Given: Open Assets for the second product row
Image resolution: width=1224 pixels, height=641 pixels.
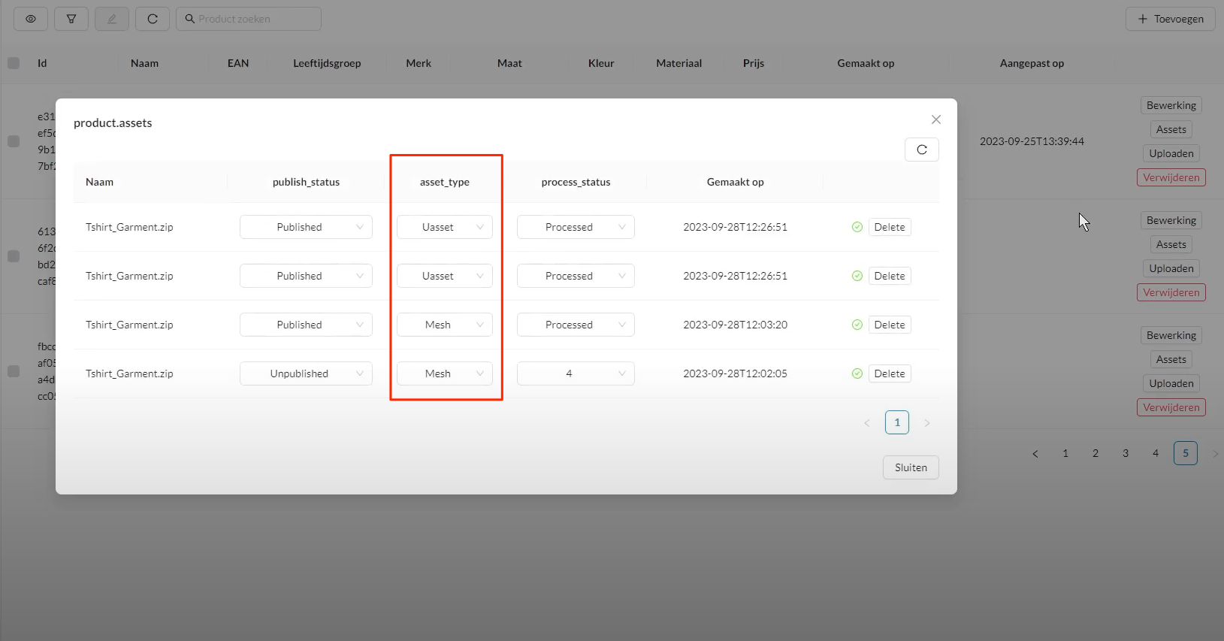Looking at the screenshot, I should tap(1171, 244).
